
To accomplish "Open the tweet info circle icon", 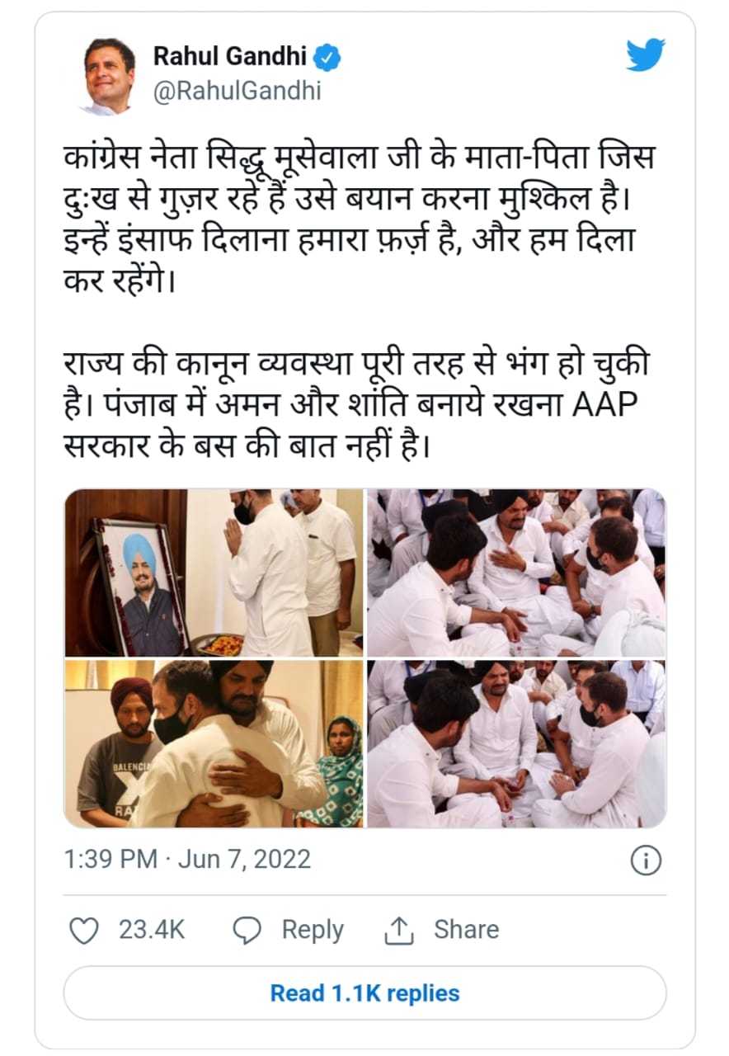I will pyautogui.click(x=646, y=860).
